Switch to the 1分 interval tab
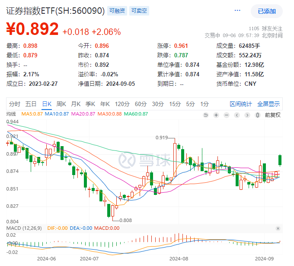294x266 pixels. (x=205, y=104)
